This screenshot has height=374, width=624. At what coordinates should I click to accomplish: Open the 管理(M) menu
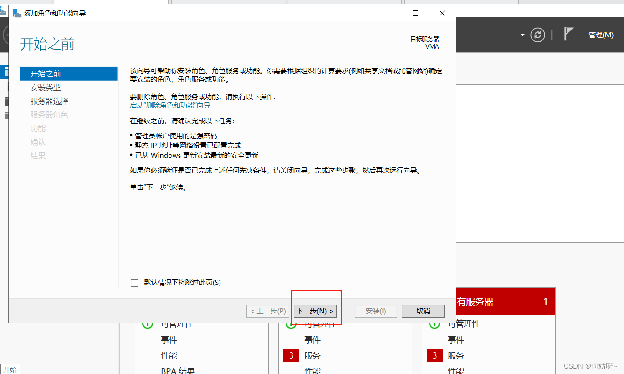[x=600, y=35]
